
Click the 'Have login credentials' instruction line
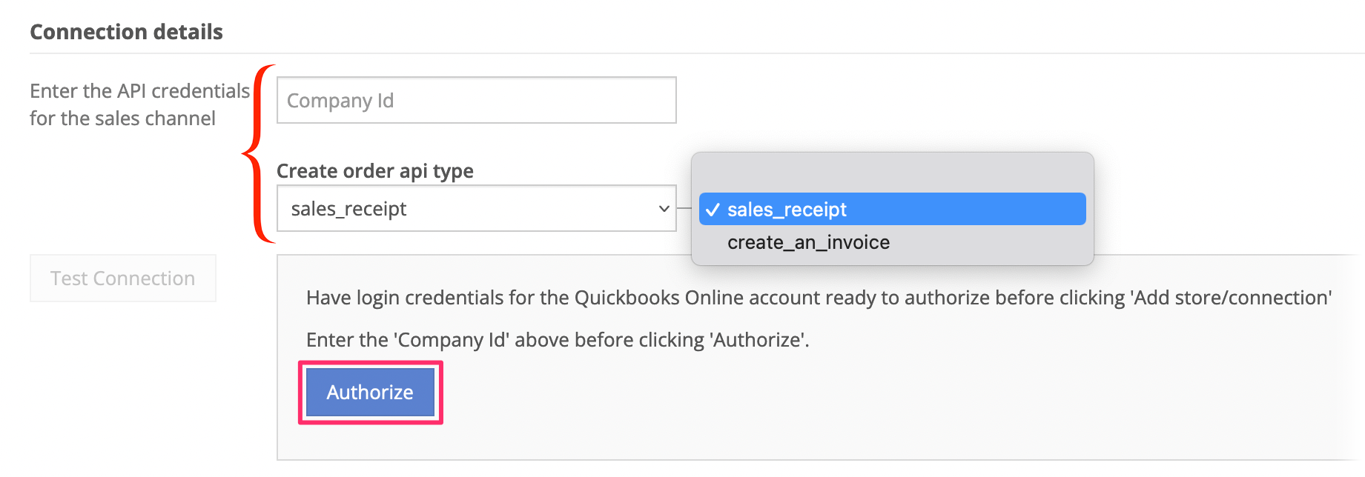[x=819, y=298]
